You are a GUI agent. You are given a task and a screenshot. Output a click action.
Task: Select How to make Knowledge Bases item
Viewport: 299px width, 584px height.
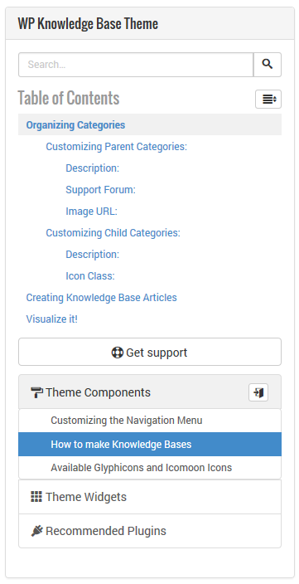(x=150, y=445)
